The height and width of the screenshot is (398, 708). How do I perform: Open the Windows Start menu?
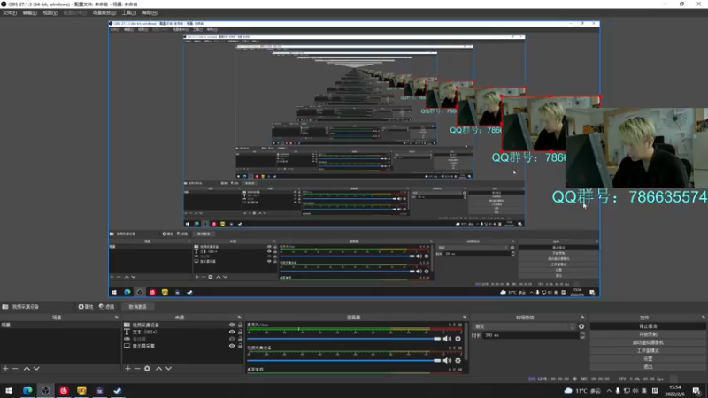point(9,390)
